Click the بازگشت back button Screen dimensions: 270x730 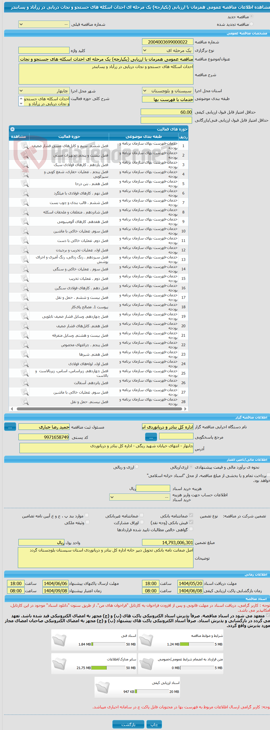click(129, 724)
